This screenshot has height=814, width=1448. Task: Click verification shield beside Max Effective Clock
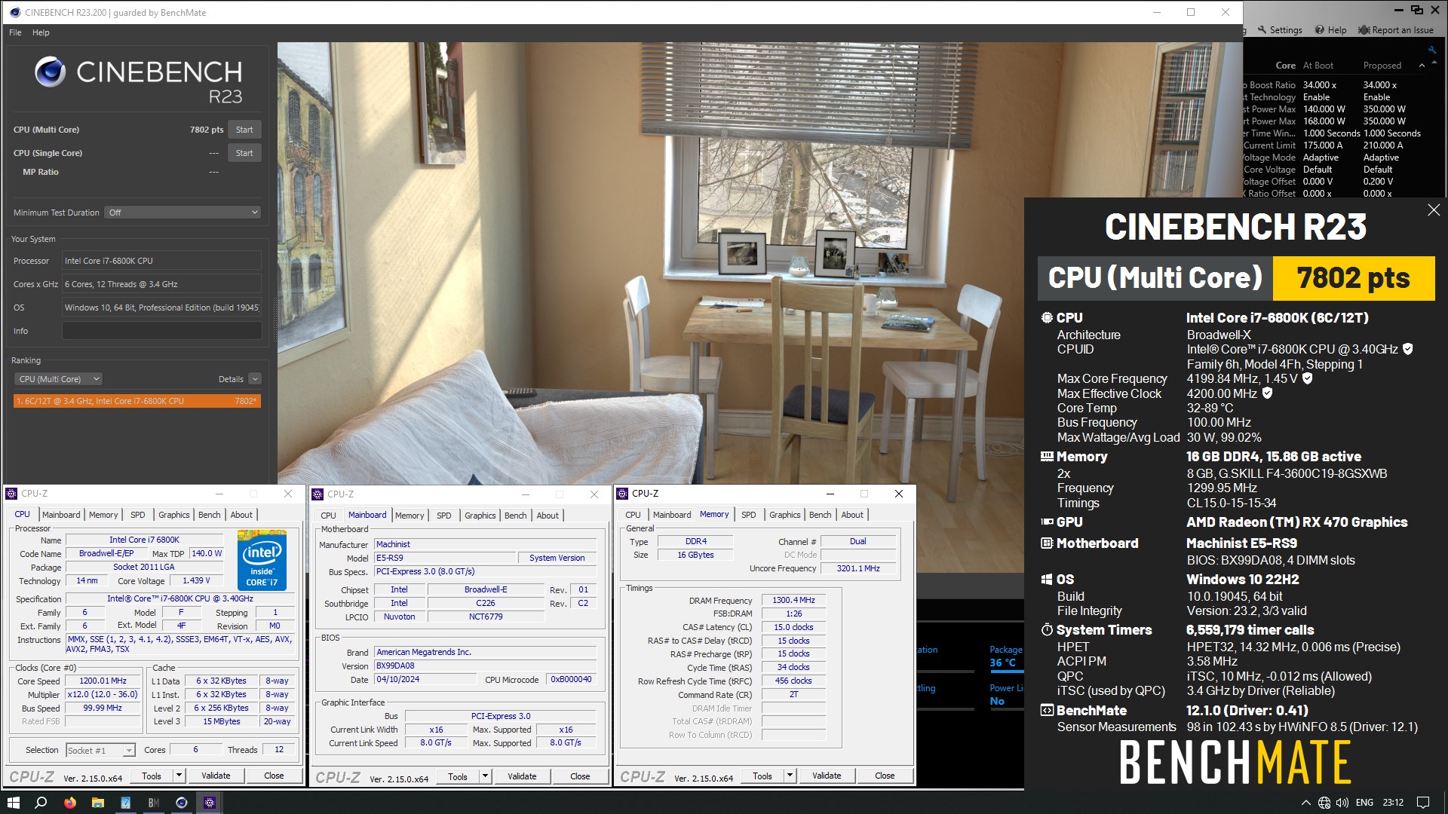[1268, 393]
